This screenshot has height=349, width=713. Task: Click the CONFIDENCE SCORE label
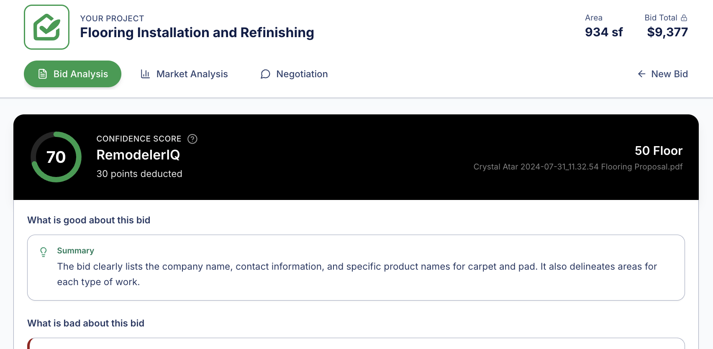[x=139, y=139]
